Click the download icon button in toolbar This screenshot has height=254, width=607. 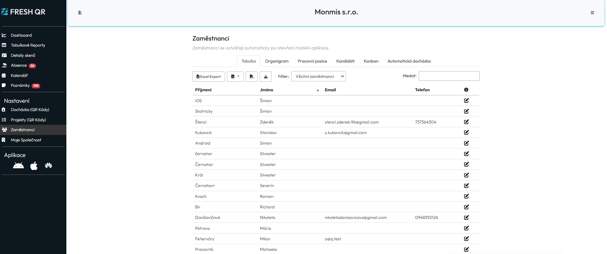click(266, 77)
